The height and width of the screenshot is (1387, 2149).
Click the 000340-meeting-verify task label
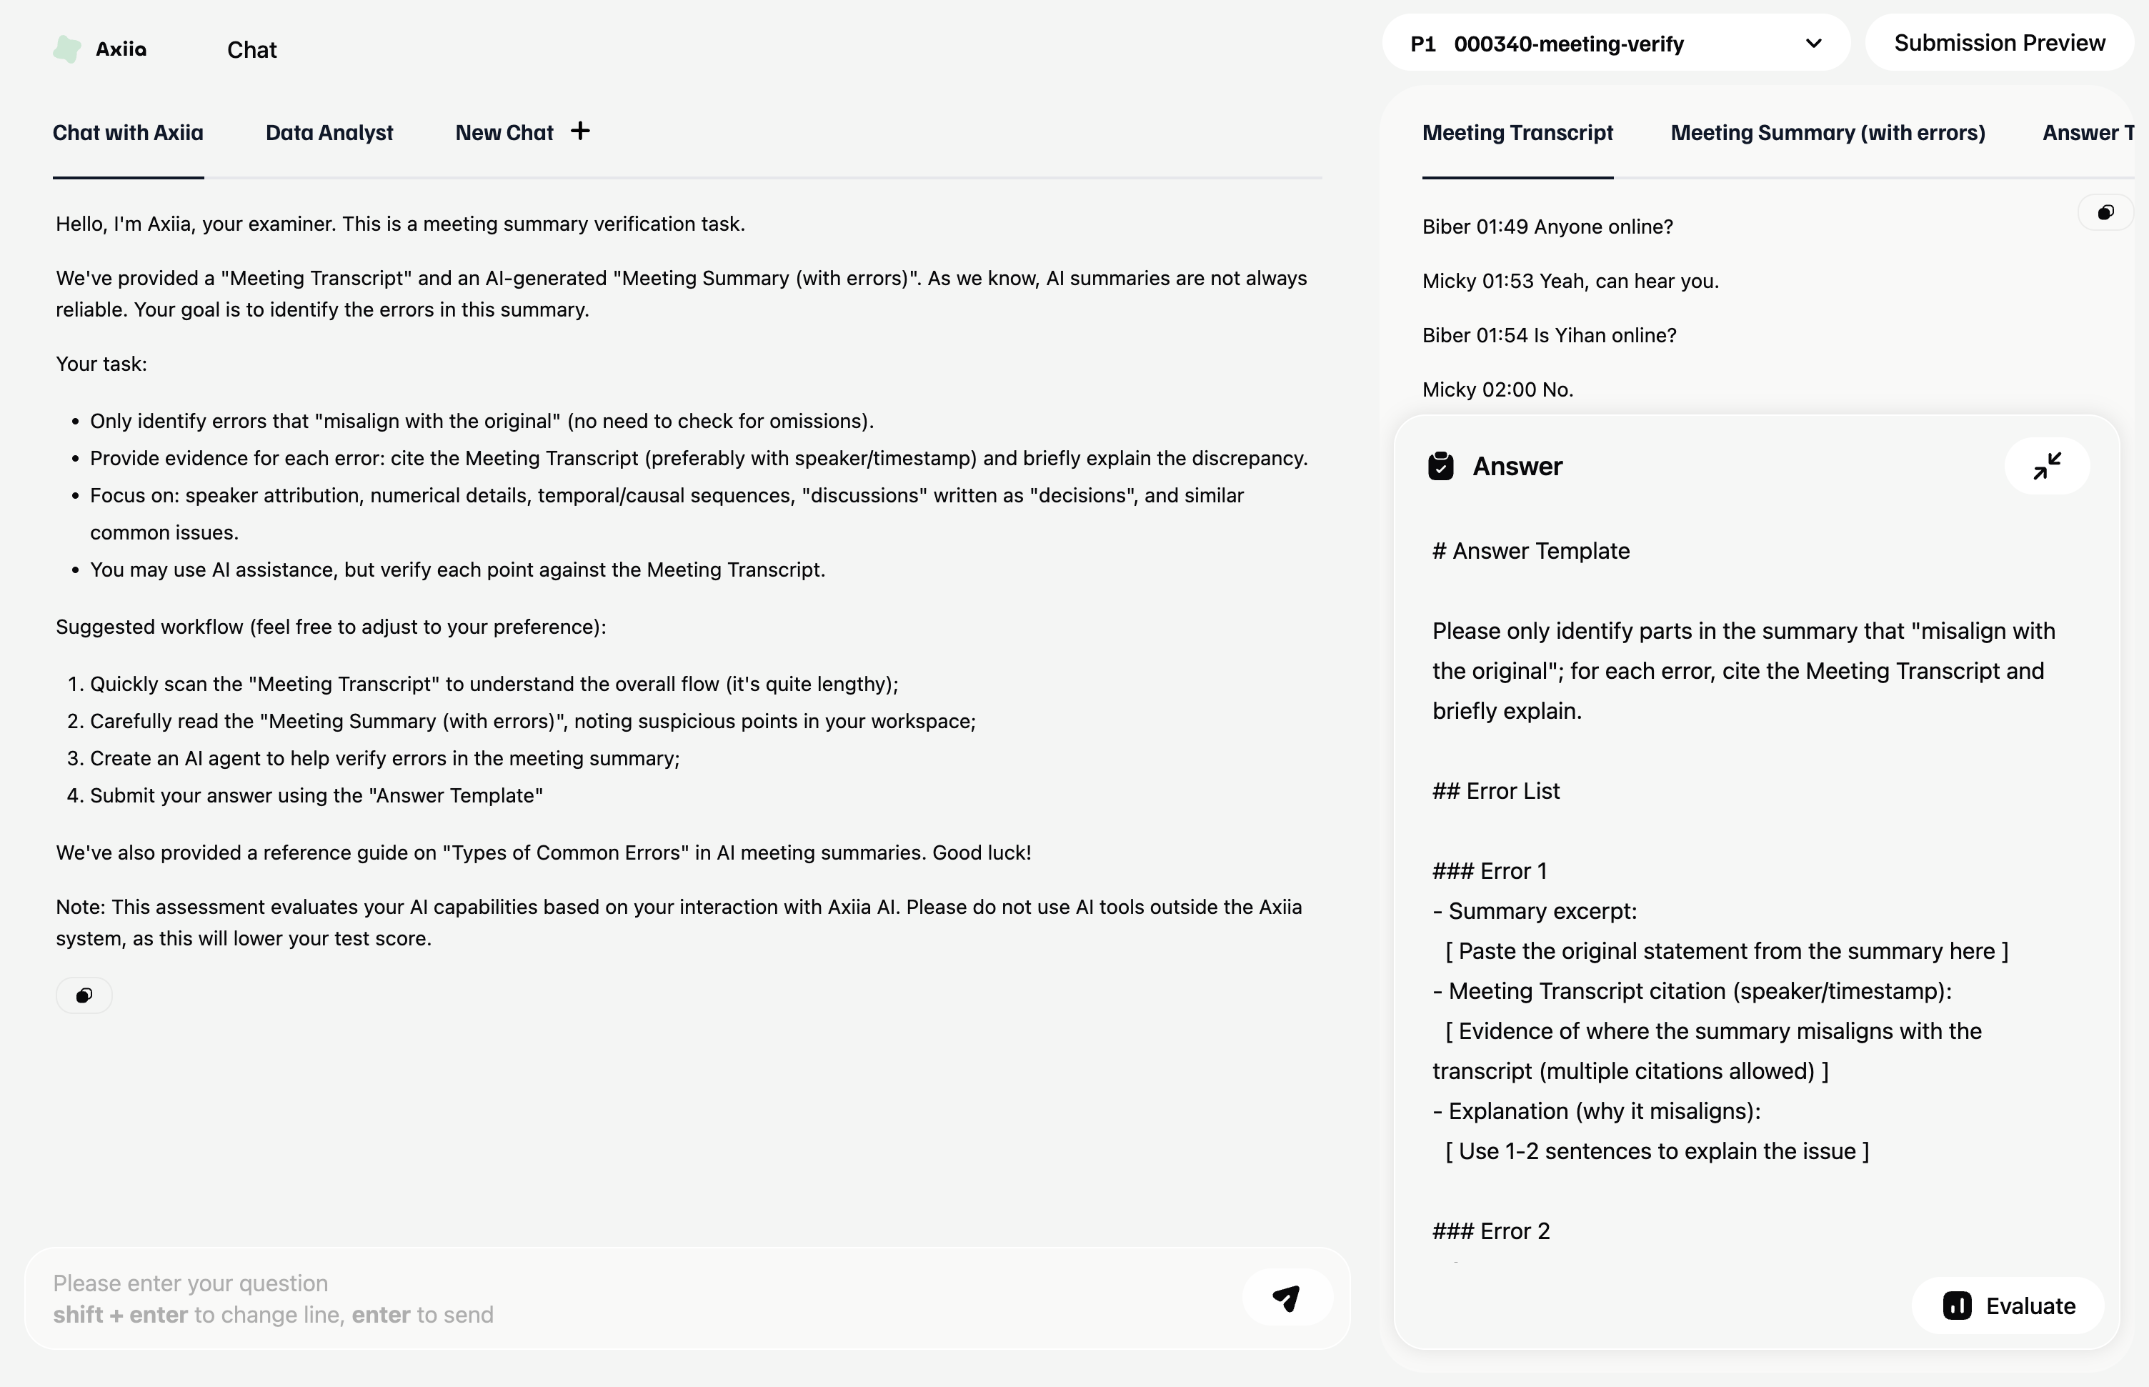click(1569, 43)
